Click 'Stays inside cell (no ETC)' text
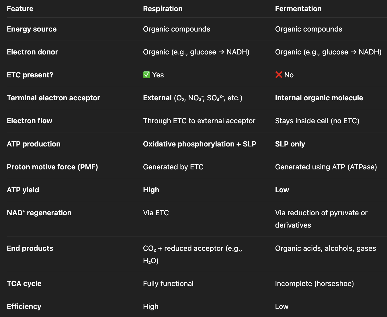Image resolution: width=387 pixels, height=317 pixels. (317, 121)
